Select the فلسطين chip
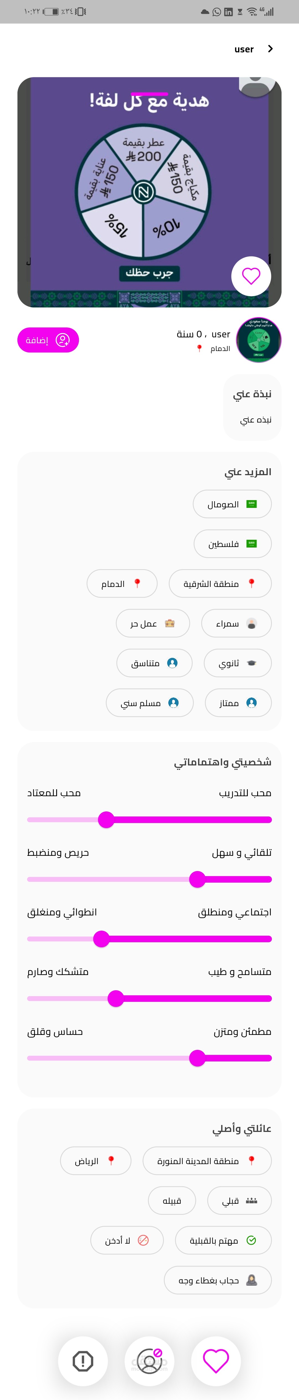This screenshot has width=299, height=1400. coord(232,543)
